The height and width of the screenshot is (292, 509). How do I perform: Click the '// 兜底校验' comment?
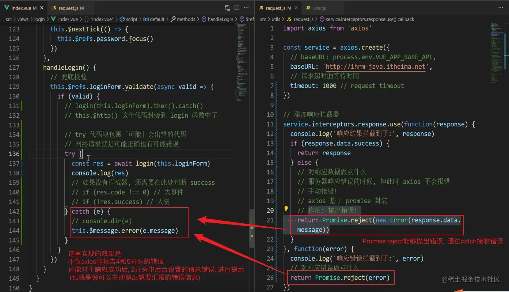(x=69, y=77)
